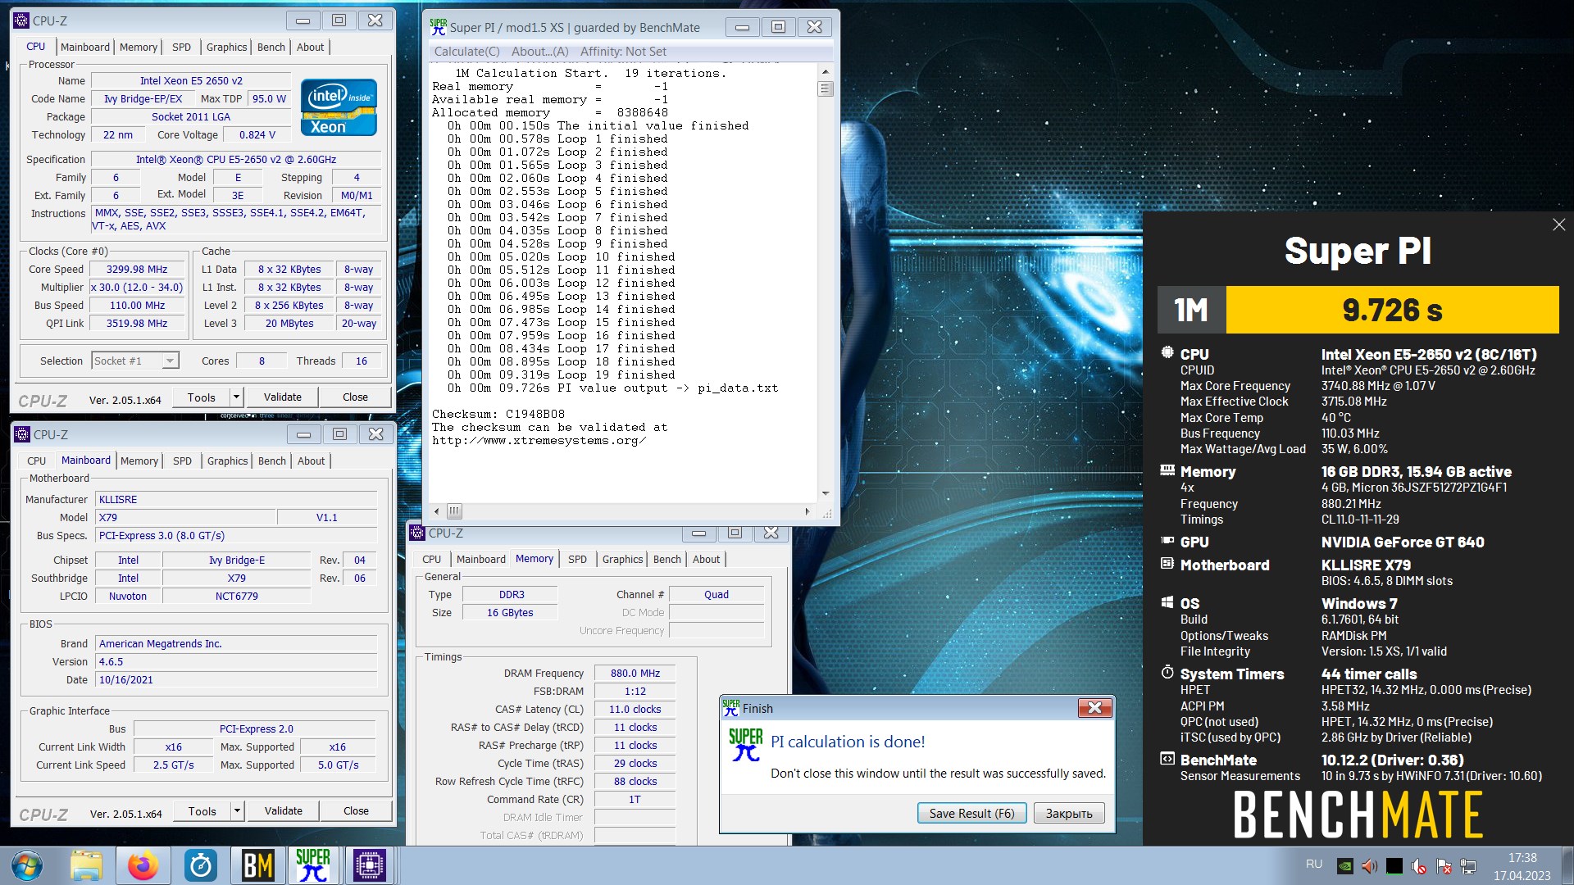1574x885 pixels.
Task: Expand the Tools arrow in top CPU-Z window
Action: 236,397
